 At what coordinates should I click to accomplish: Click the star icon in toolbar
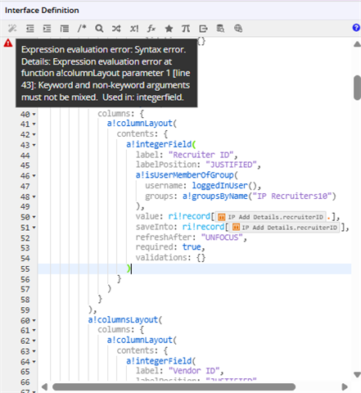[169, 29]
